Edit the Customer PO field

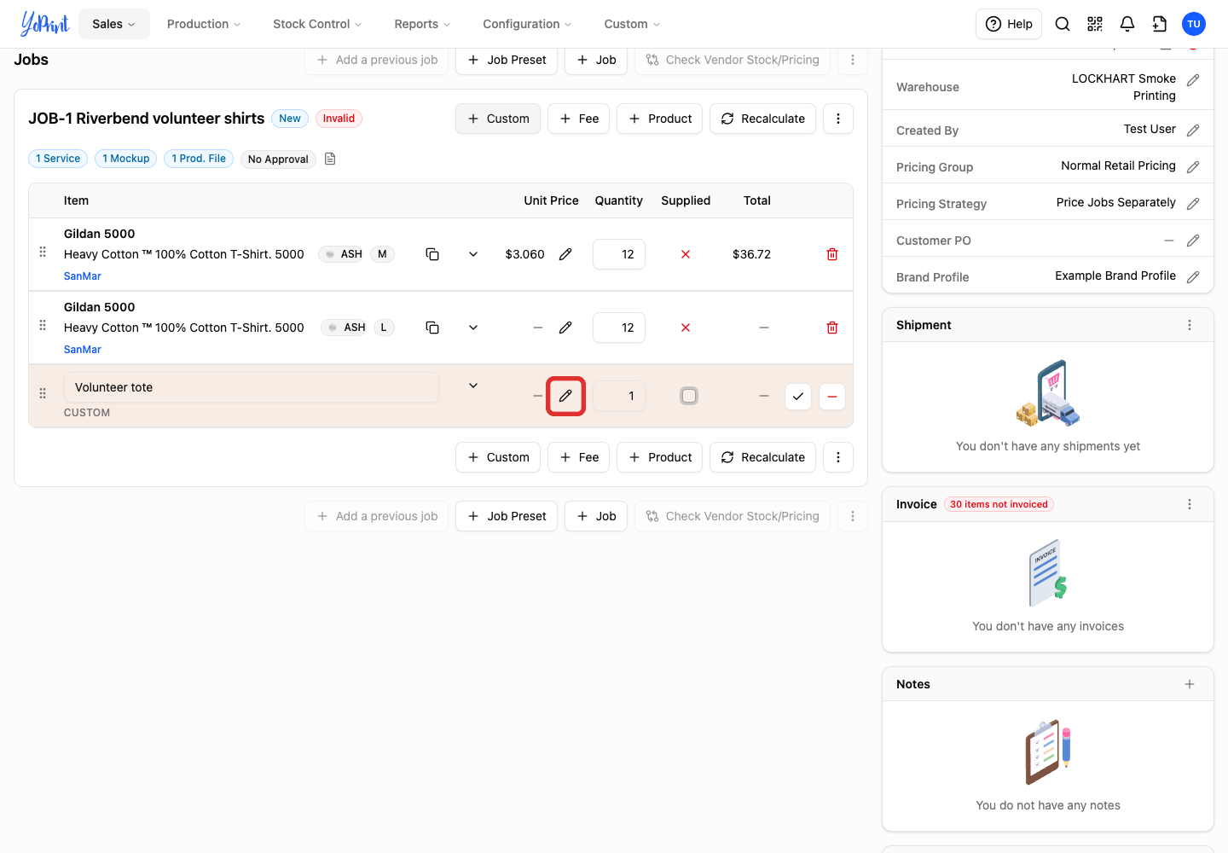(1193, 241)
